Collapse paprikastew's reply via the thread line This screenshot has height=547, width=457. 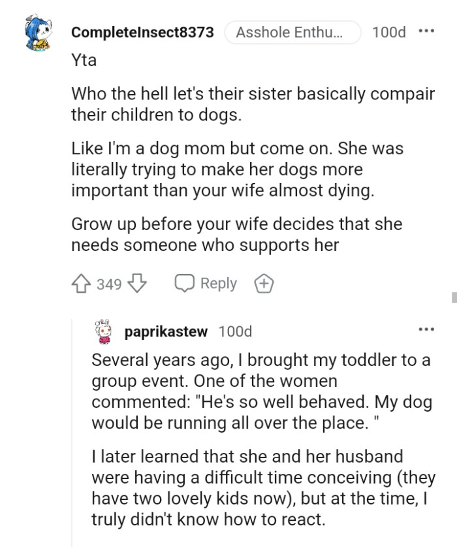pos(72,425)
